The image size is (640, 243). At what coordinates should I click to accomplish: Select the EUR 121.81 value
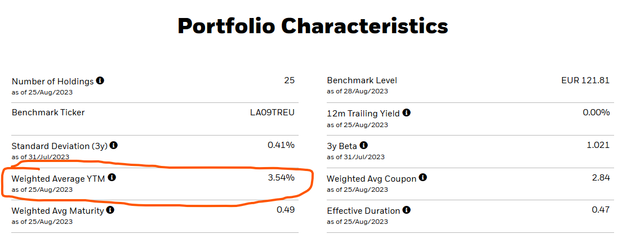585,80
